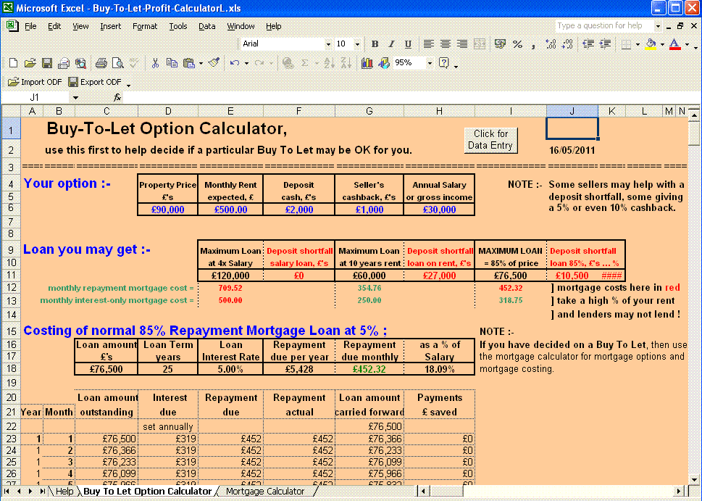Go to the next sheet tab arrow

[30, 491]
